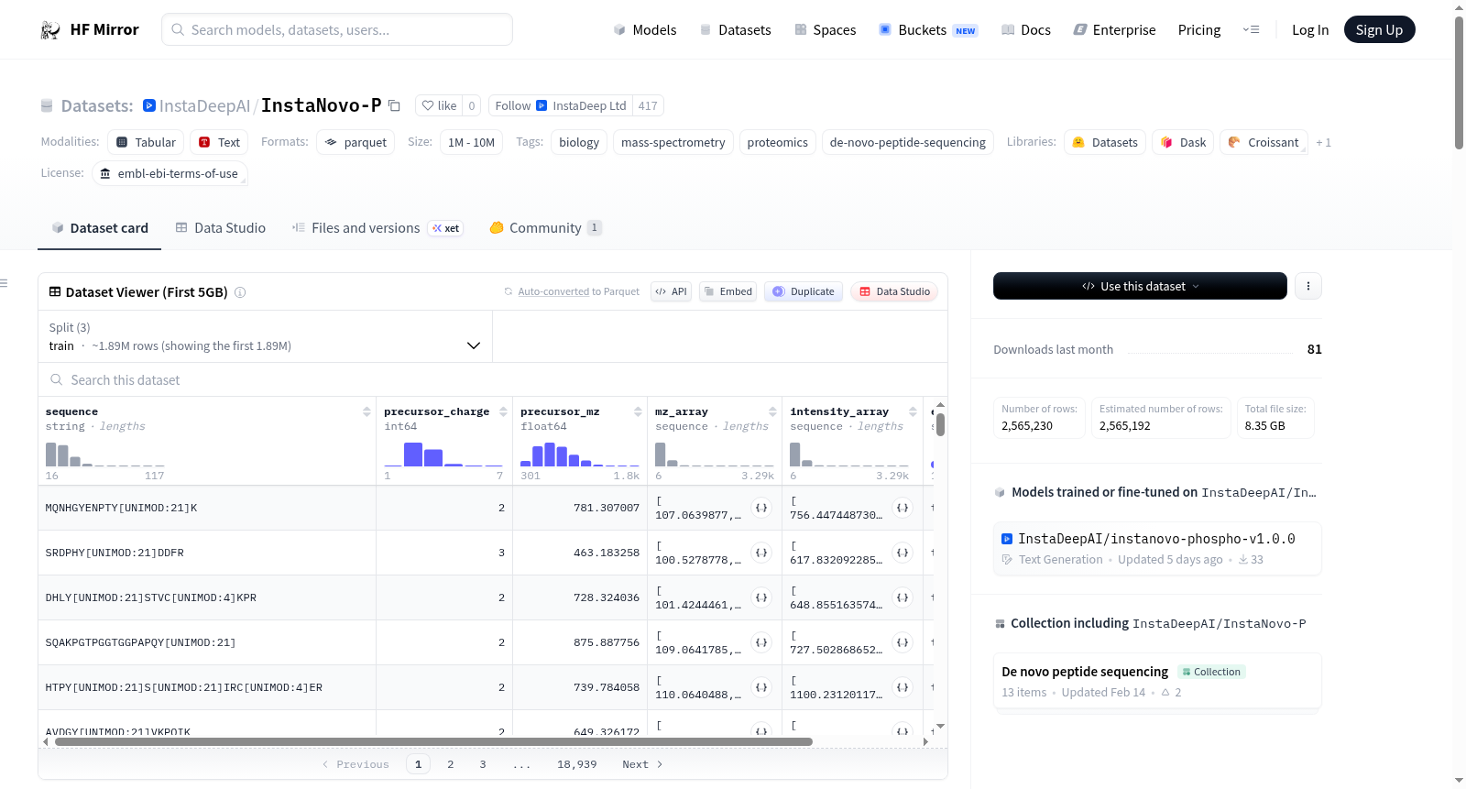1466x789 pixels.
Task: Open the Files and versions tab
Action: tap(377, 228)
